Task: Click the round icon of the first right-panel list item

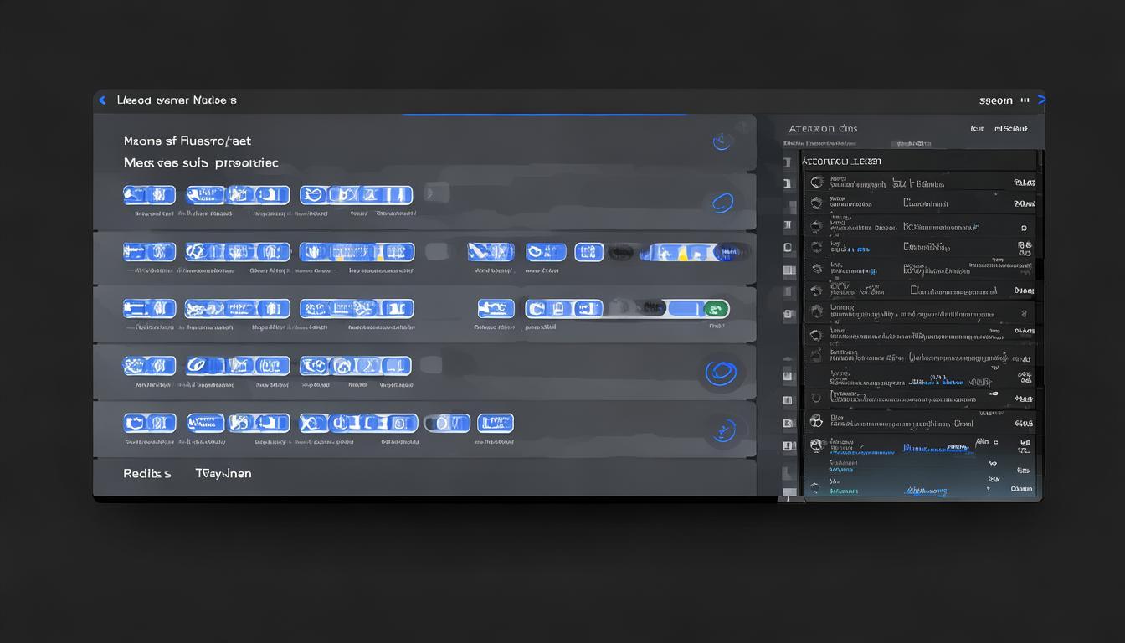Action: tap(816, 182)
